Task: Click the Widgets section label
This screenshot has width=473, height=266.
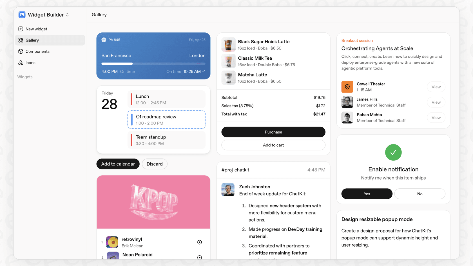Action: 25,77
